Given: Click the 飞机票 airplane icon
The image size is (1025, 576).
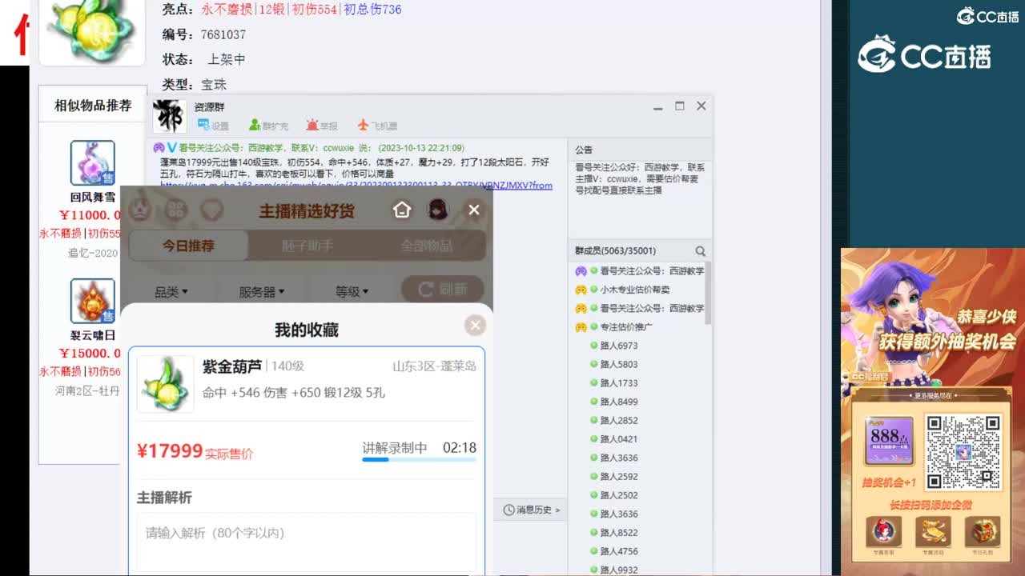Looking at the screenshot, I should tap(376, 126).
